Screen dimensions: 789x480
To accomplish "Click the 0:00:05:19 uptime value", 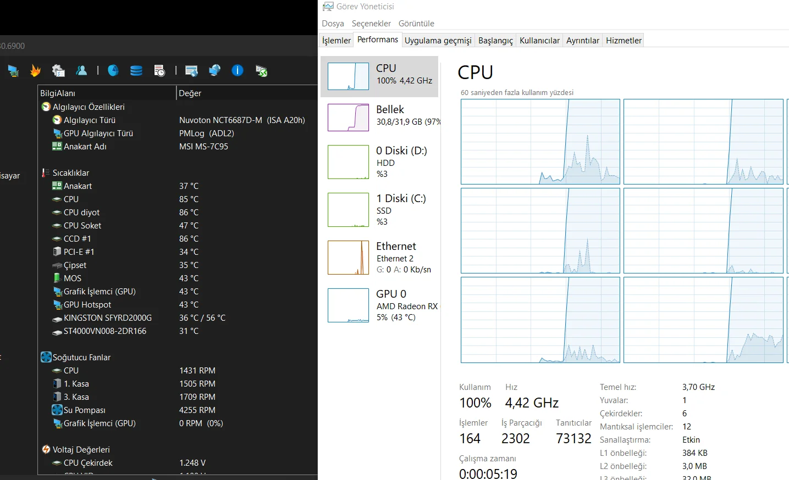I will coord(488,473).
